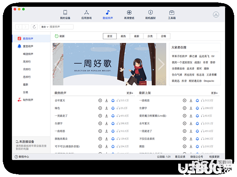Open 意见反馈 feedback in status bar

click(180, 157)
